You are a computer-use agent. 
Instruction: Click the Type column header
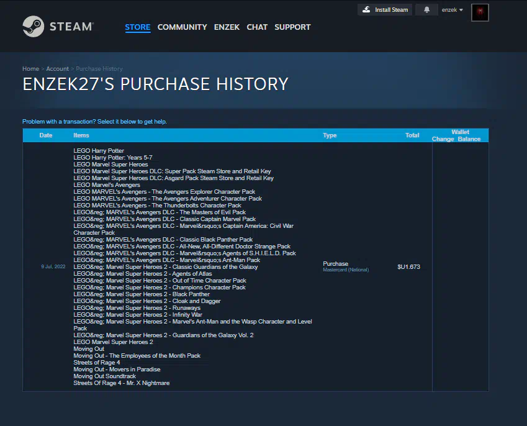point(330,135)
